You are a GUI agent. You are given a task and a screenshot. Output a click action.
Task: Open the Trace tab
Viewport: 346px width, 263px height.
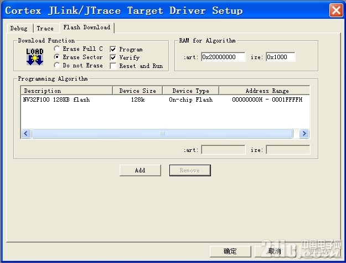click(45, 28)
